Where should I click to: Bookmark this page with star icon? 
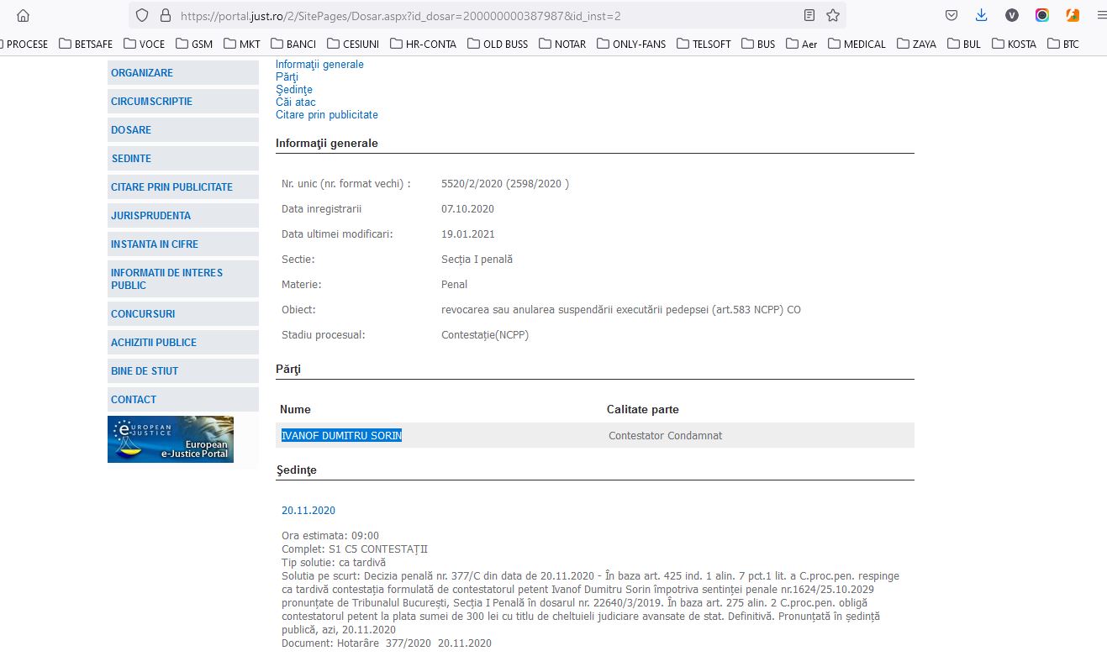point(832,15)
